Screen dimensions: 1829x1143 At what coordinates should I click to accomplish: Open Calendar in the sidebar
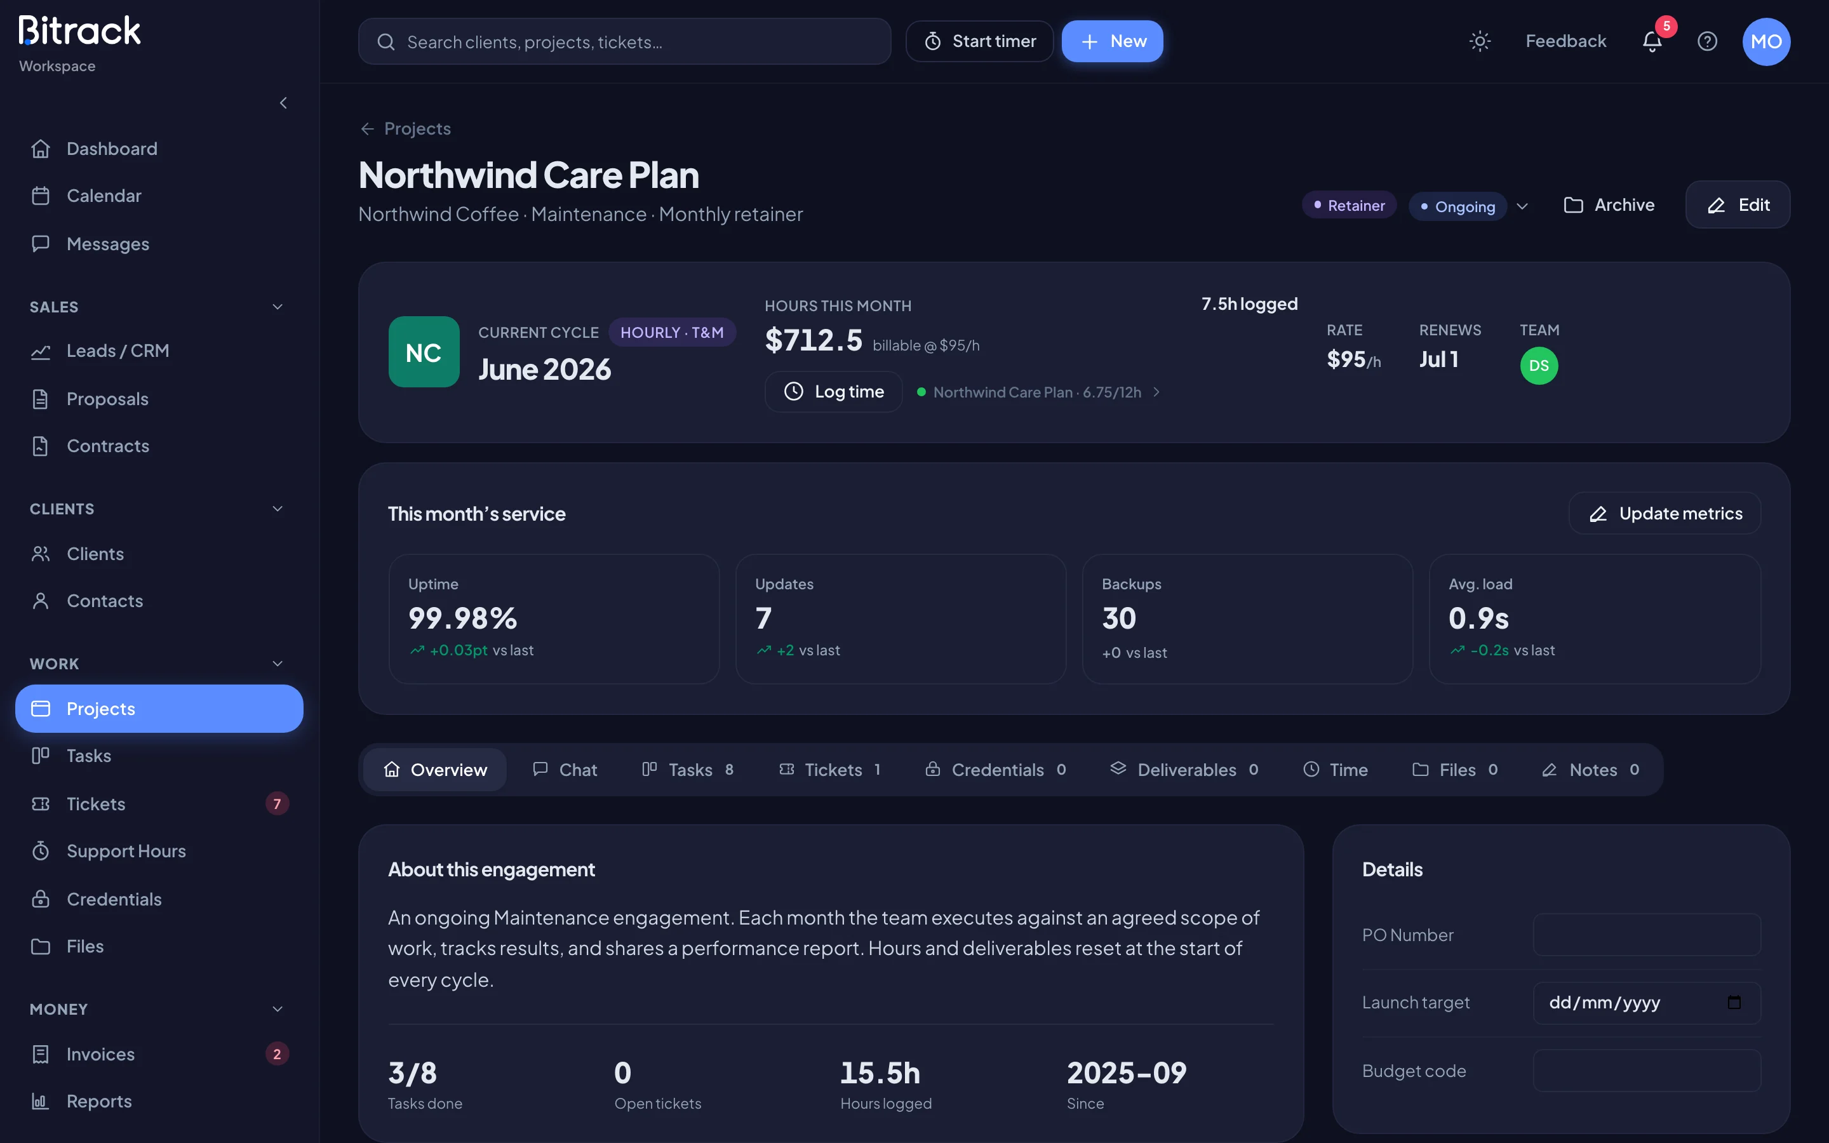coord(159,196)
